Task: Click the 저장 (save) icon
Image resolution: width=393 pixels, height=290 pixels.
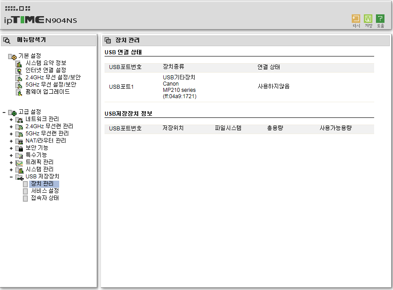Action: point(368,18)
